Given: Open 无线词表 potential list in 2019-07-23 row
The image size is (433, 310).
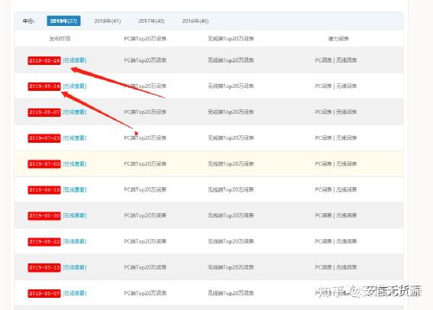Looking at the screenshot, I should 347,137.
